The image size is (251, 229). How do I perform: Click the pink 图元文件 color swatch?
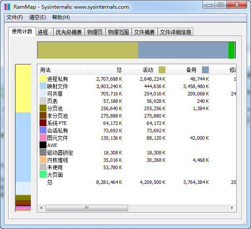pos(43,137)
